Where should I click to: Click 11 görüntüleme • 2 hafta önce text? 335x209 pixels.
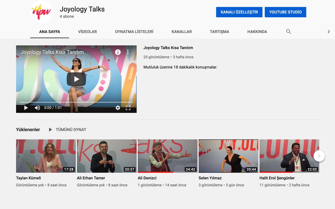click(x=284, y=185)
